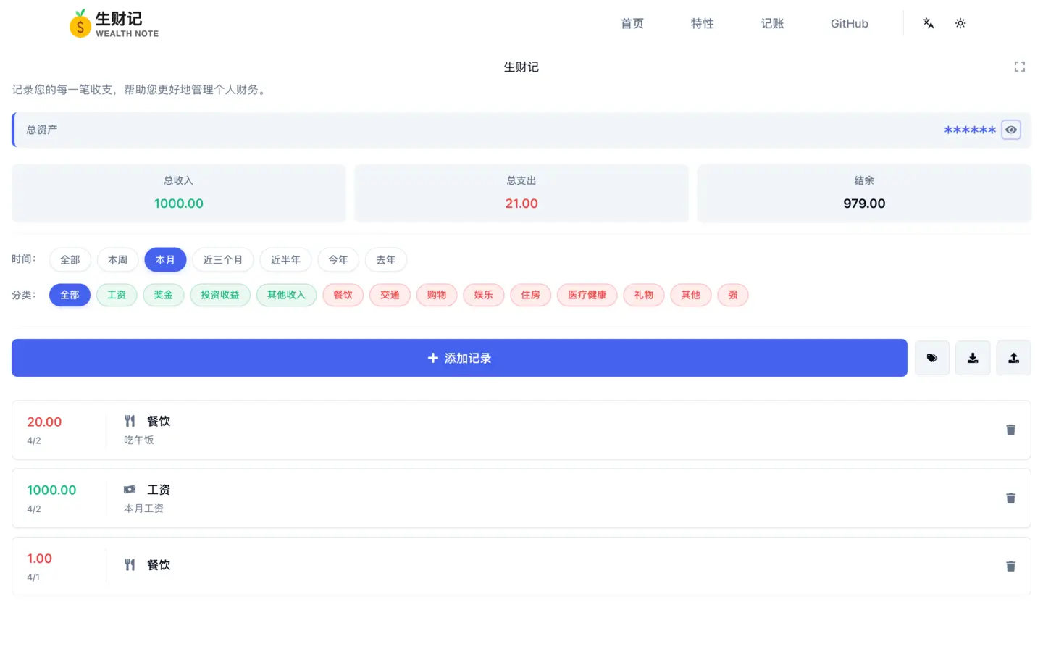Screen dimensions: 1043x652
Task: Enter fullscreen with the expand icon
Action: [1019, 67]
